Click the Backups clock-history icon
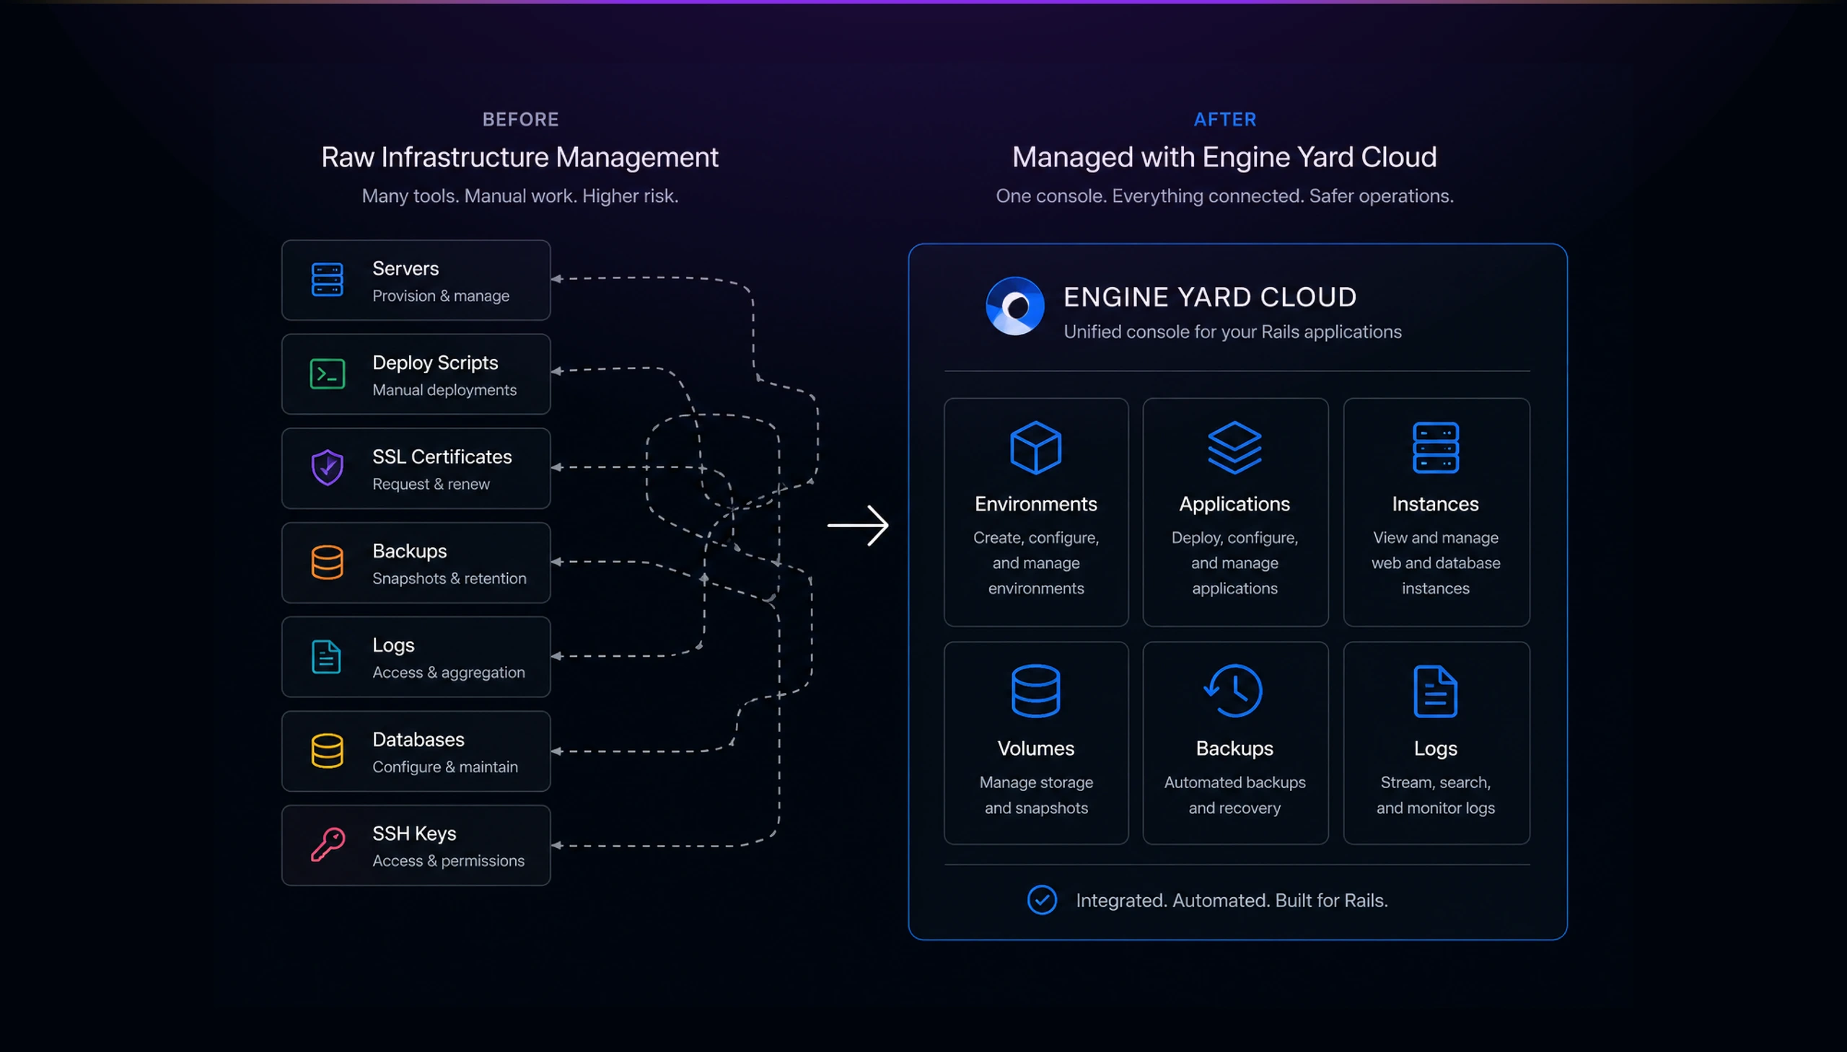This screenshot has width=1847, height=1052. 1233,691
